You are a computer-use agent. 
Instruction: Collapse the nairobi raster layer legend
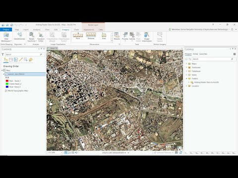[4, 74]
